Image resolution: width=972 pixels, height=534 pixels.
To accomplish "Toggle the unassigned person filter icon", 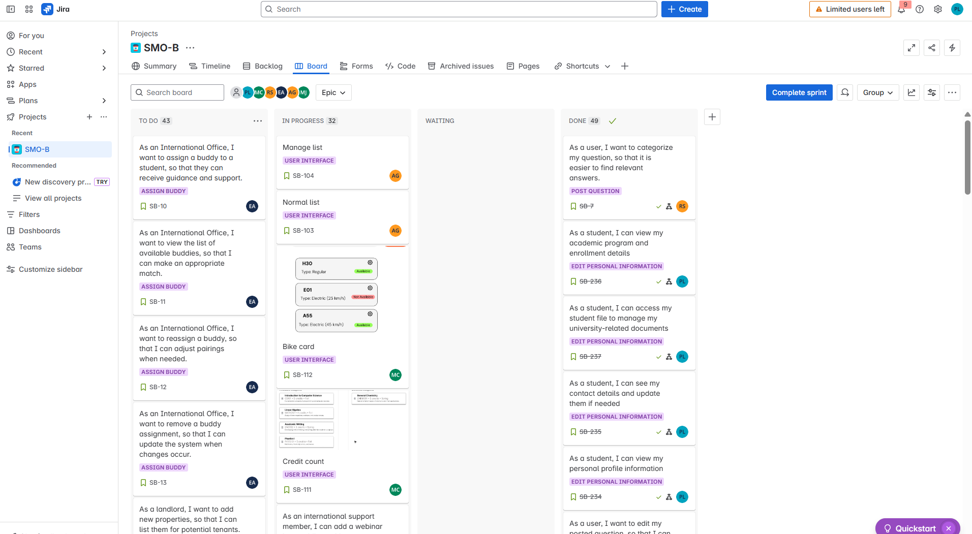I will pyautogui.click(x=236, y=92).
